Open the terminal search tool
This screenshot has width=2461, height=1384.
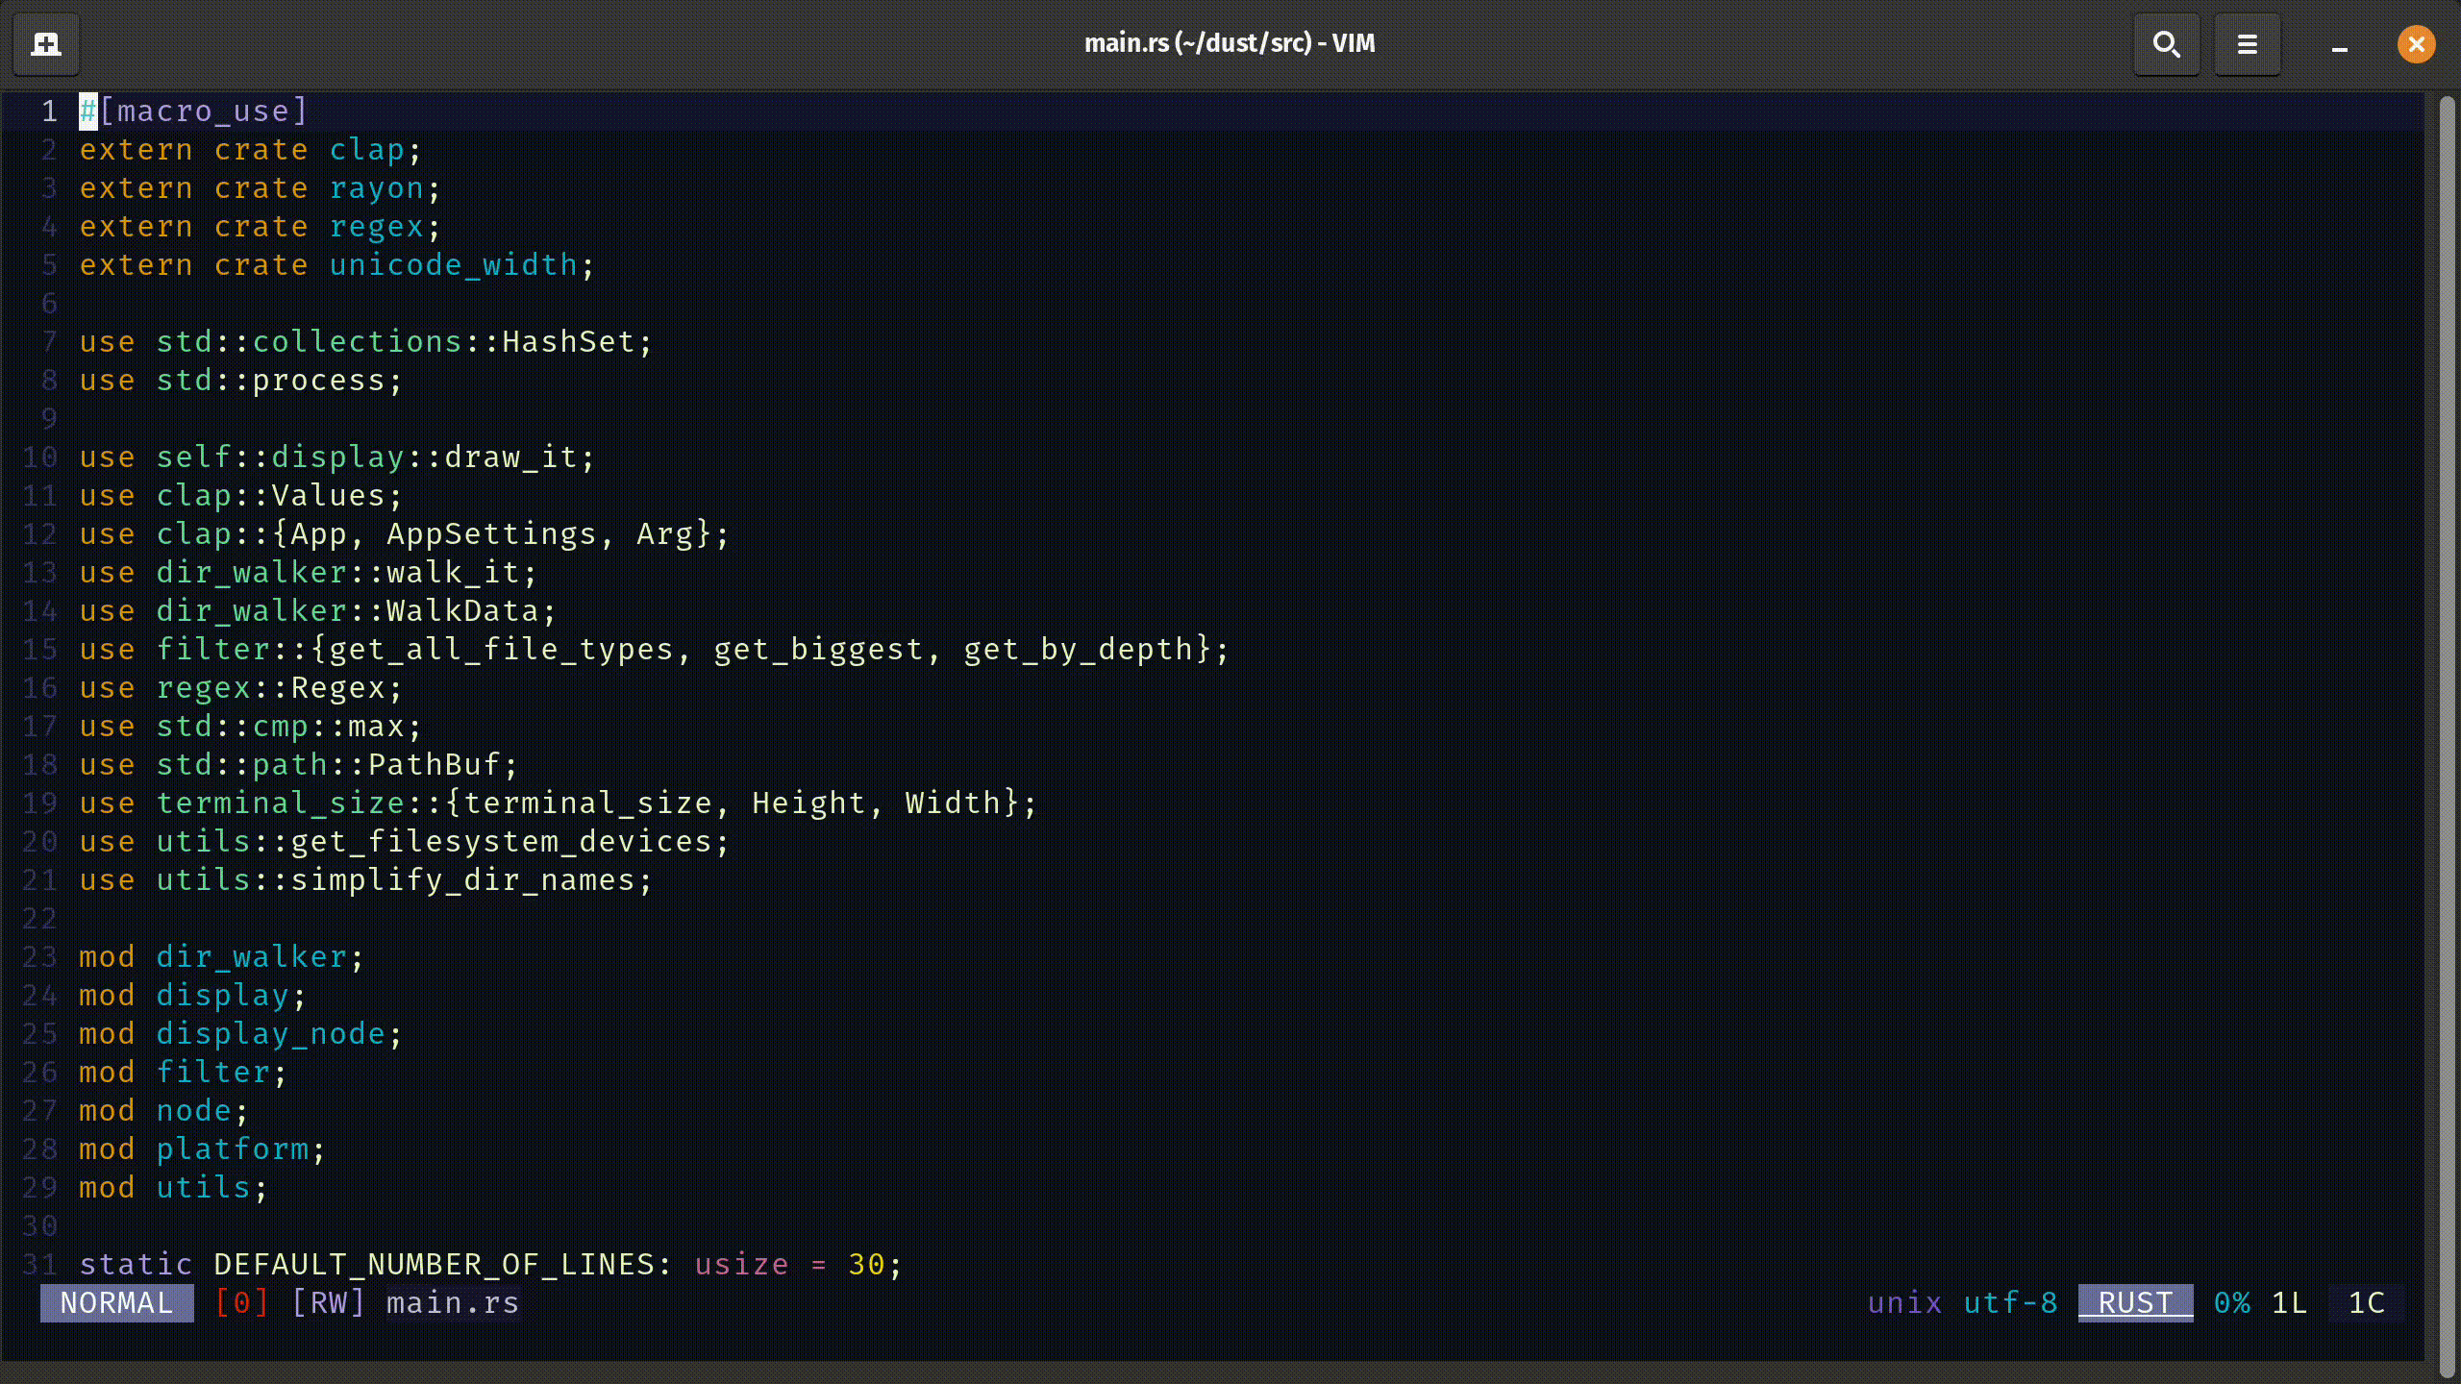2165,43
